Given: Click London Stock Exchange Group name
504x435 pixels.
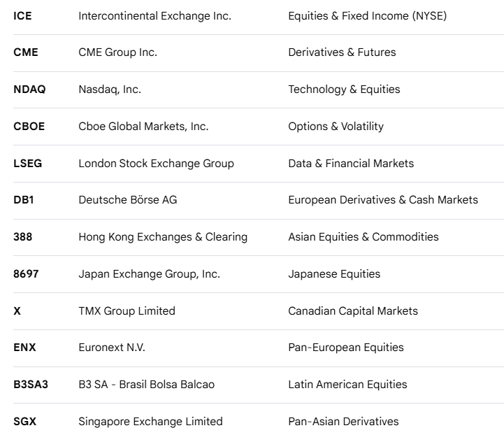Looking at the screenshot, I should (156, 164).
